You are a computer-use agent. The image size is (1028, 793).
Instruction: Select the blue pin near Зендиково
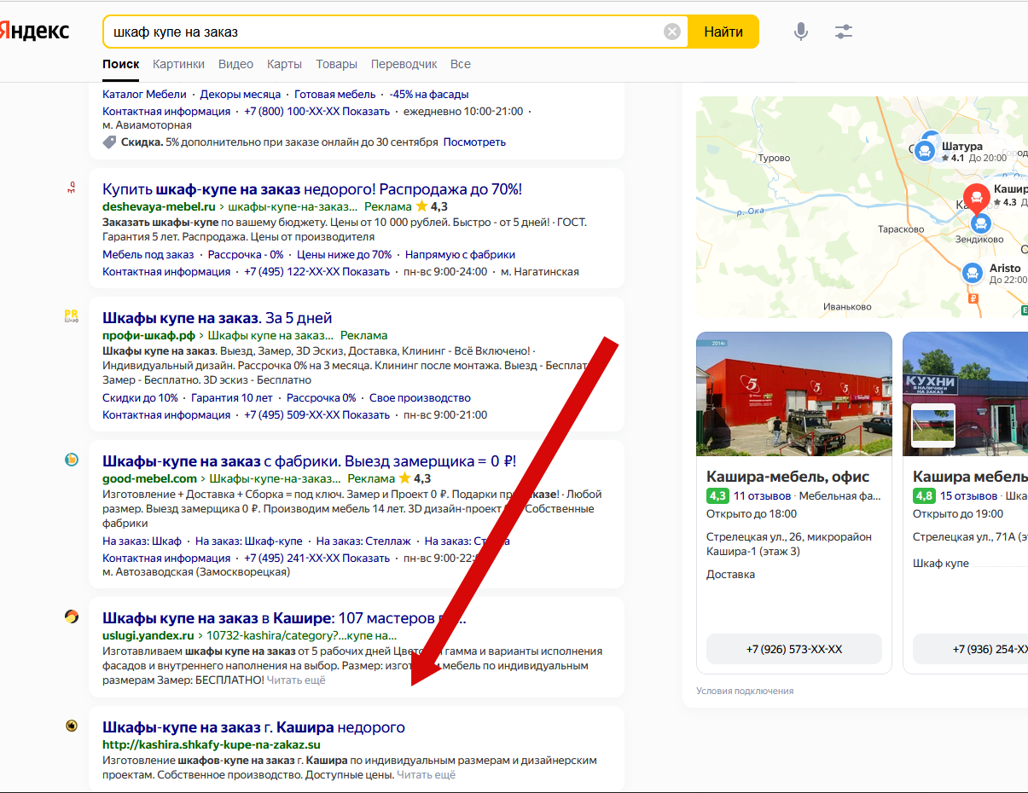click(x=981, y=223)
